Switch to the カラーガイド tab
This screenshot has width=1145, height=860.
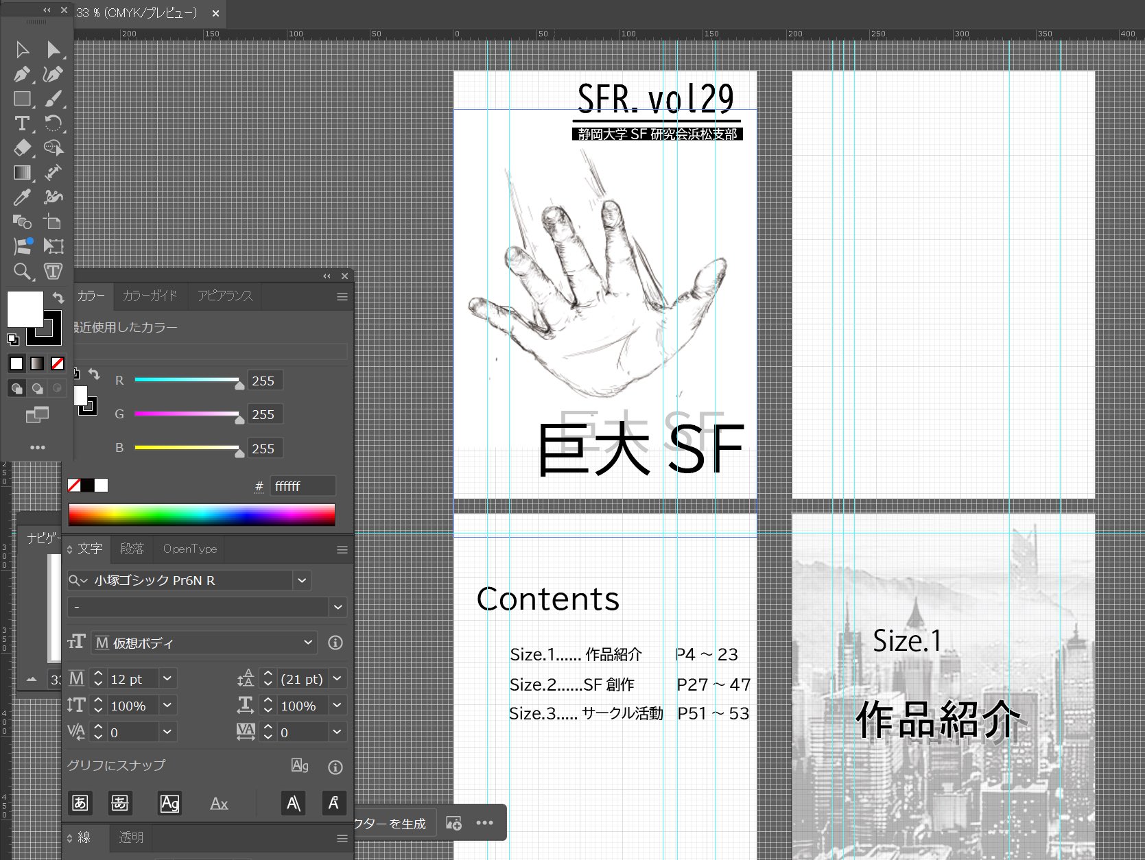(x=150, y=296)
